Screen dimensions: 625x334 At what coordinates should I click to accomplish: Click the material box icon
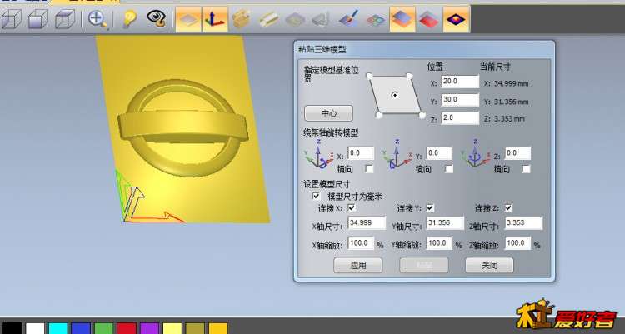242,19
